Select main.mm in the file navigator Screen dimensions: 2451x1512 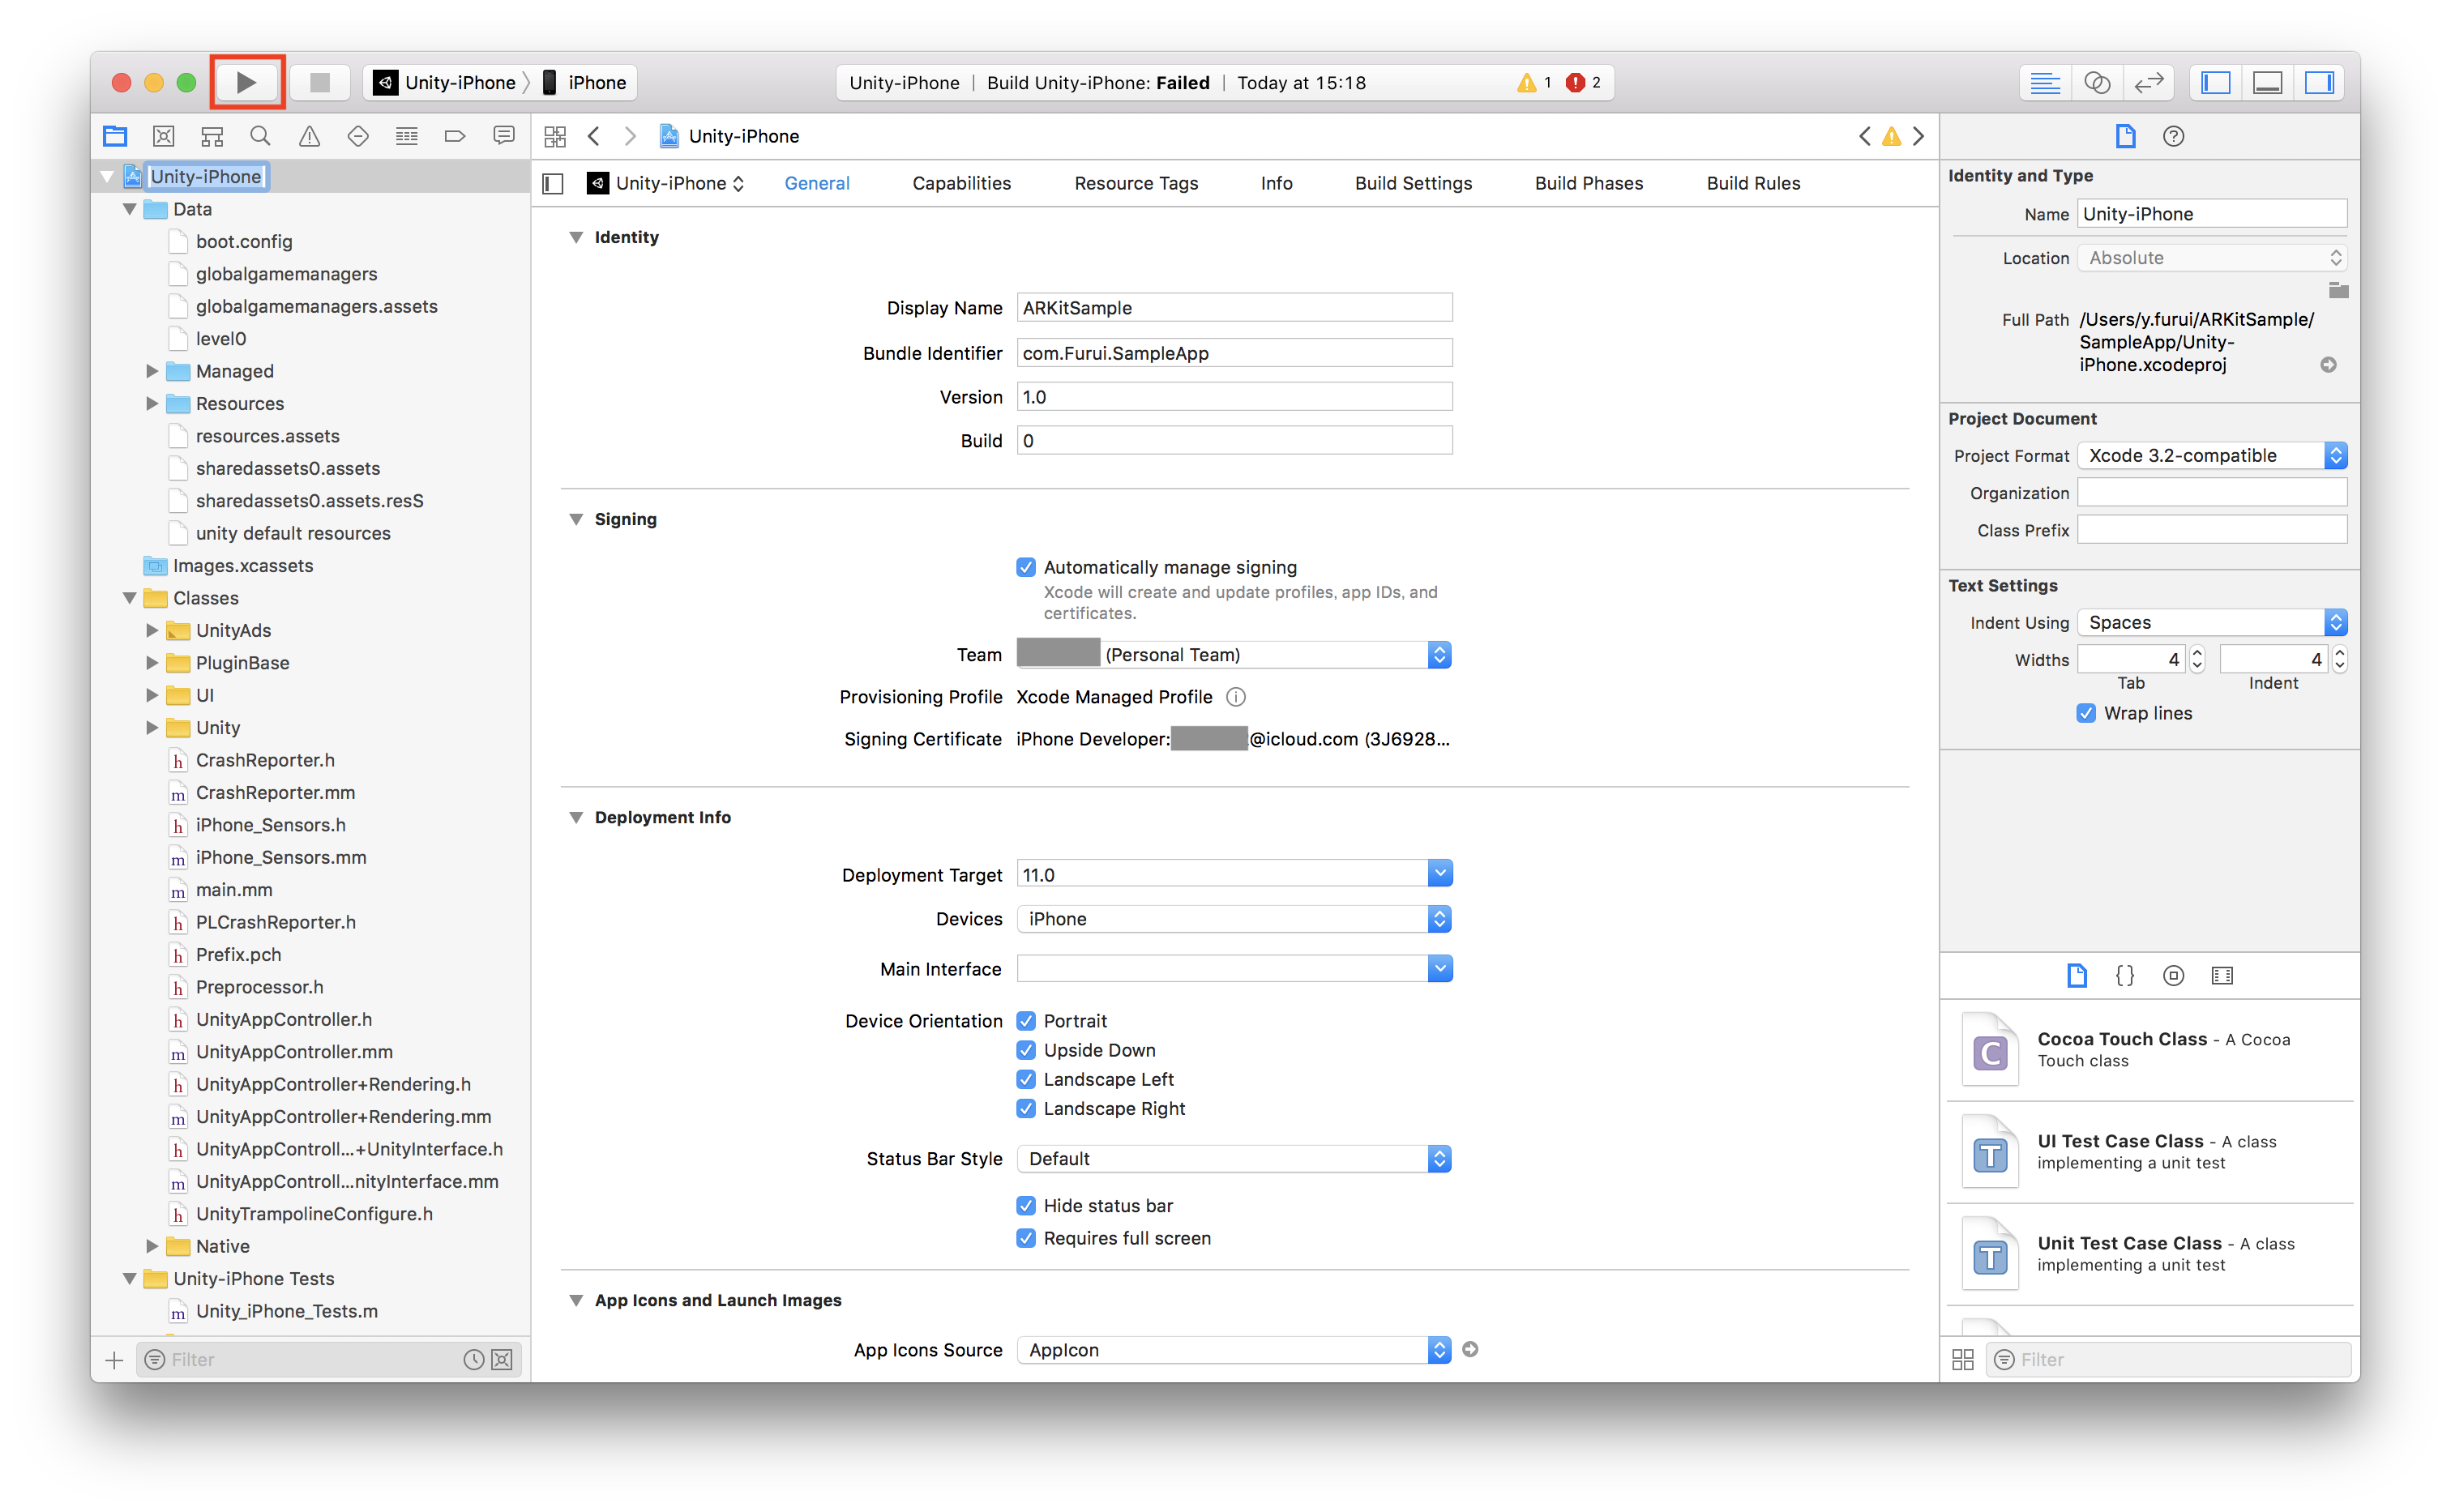click(x=234, y=890)
